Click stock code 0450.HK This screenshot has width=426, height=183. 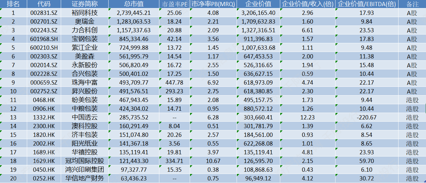[44, 170]
